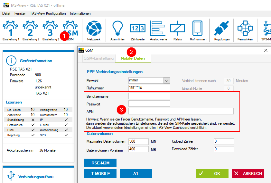The height and width of the screenshot is (183, 271).
Task: Open the Informationen menu
Action: point(80,13)
